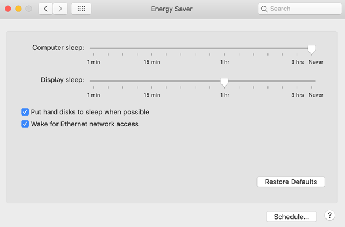
Task: Minimize the window with the yellow button
Action: click(x=18, y=9)
